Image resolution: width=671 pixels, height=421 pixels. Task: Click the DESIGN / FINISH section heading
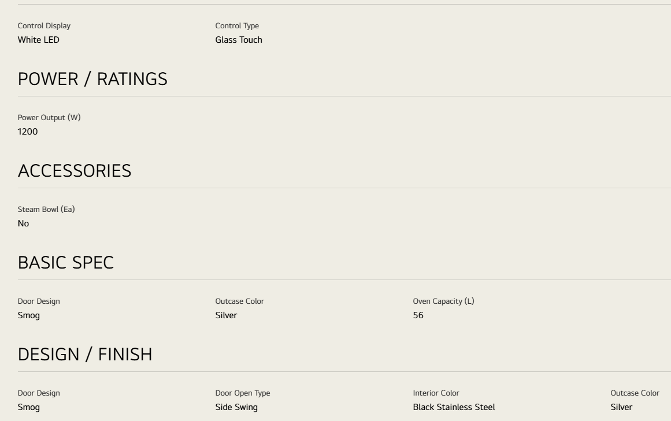pyautogui.click(x=85, y=355)
